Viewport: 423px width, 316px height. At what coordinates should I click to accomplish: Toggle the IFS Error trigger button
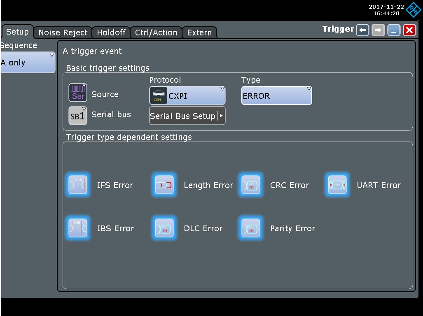[78, 185]
